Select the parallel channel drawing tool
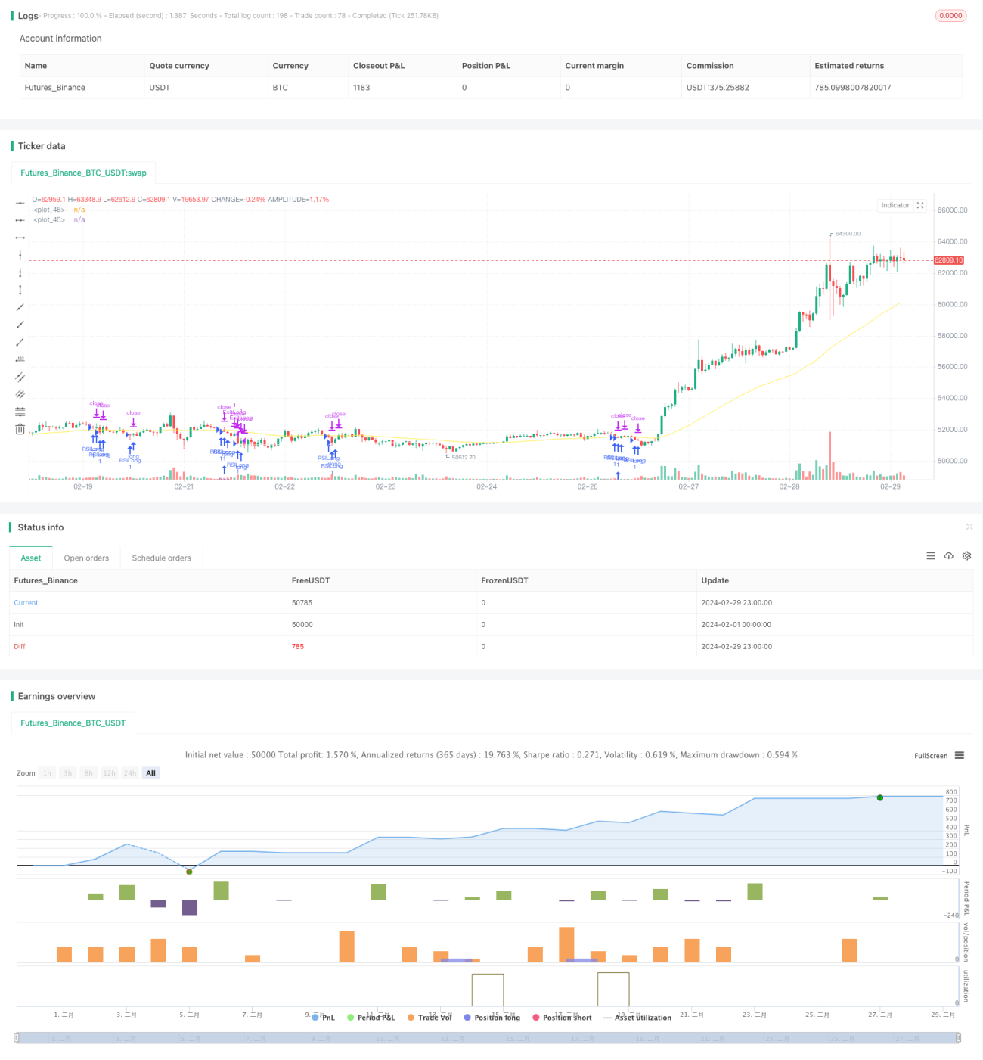The image size is (983, 1060). tap(20, 377)
